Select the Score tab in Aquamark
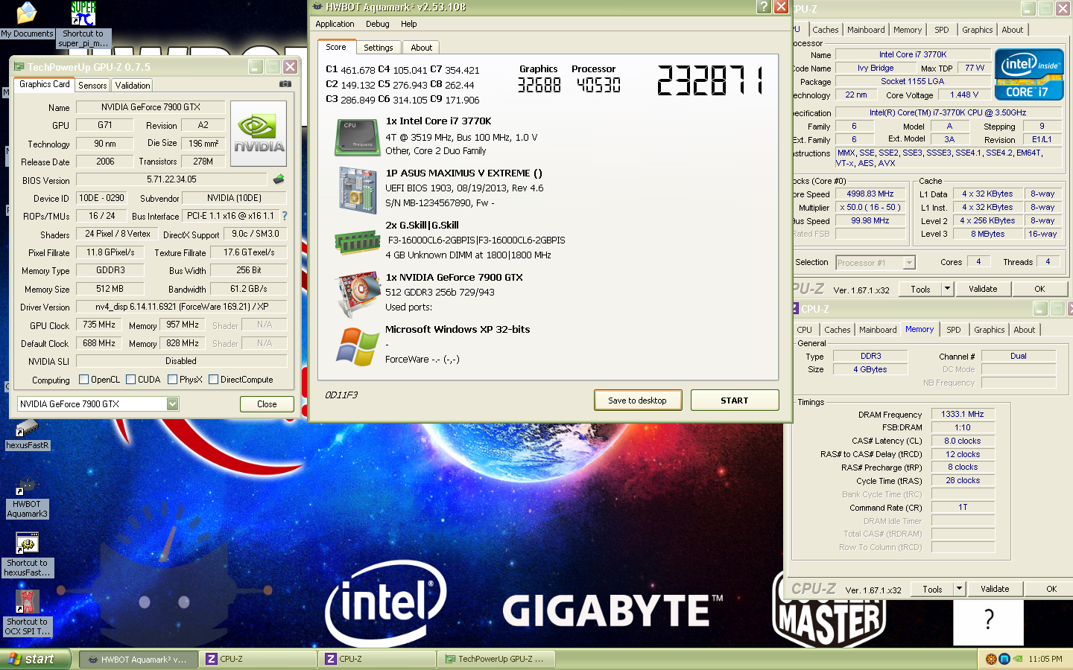 336,47
